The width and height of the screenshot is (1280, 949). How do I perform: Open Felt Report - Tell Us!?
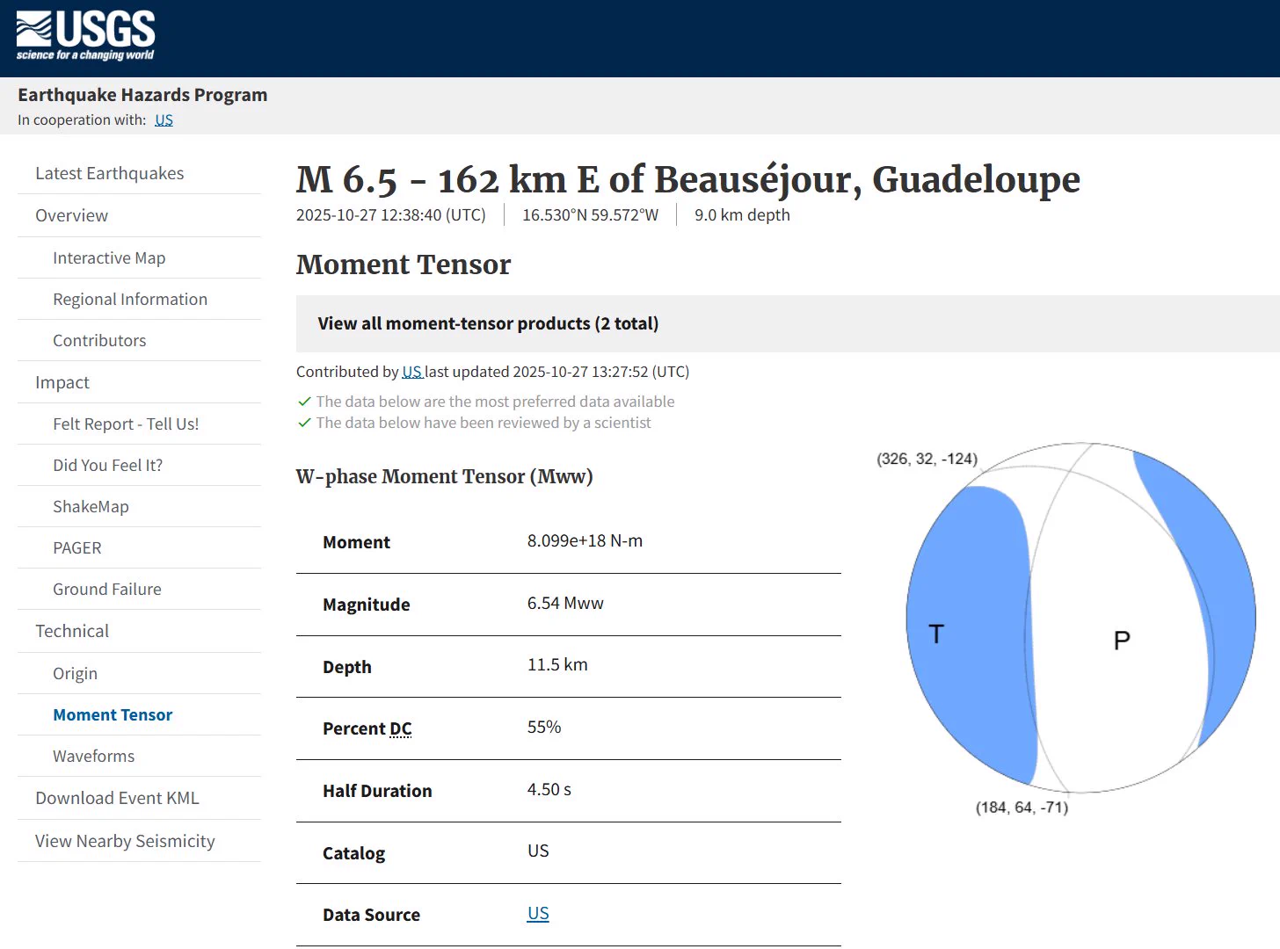click(x=126, y=424)
